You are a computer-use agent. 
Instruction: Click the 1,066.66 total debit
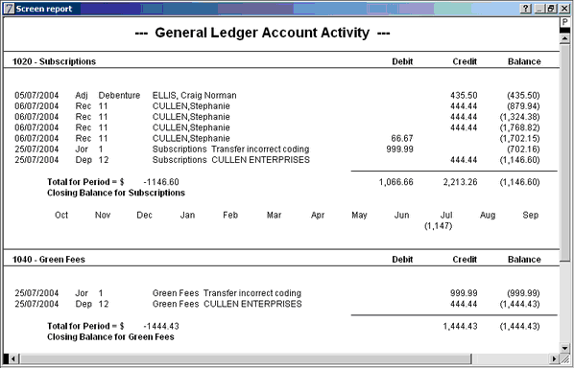coord(396,182)
